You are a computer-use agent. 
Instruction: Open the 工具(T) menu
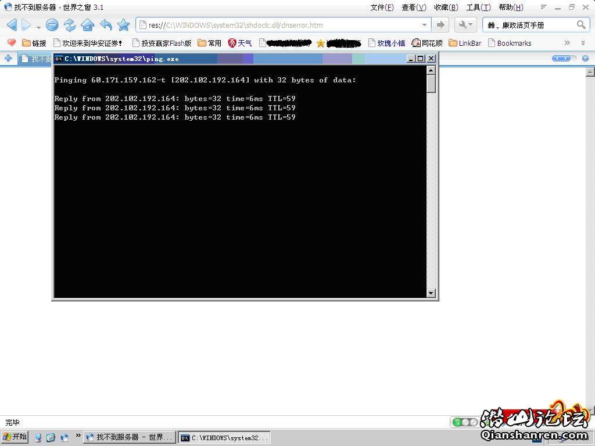tap(479, 7)
